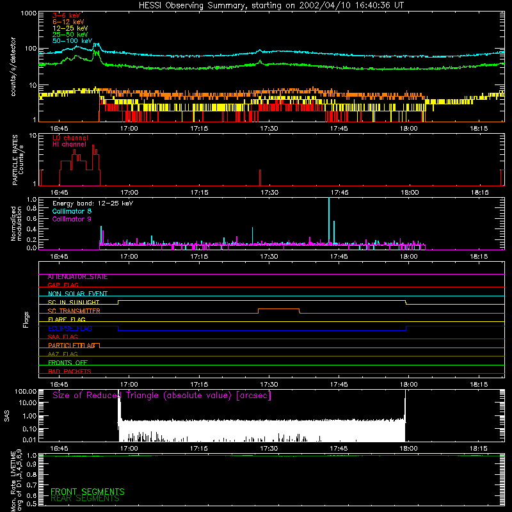
Task: Click the GAP_FLAG label
Action: (x=63, y=285)
